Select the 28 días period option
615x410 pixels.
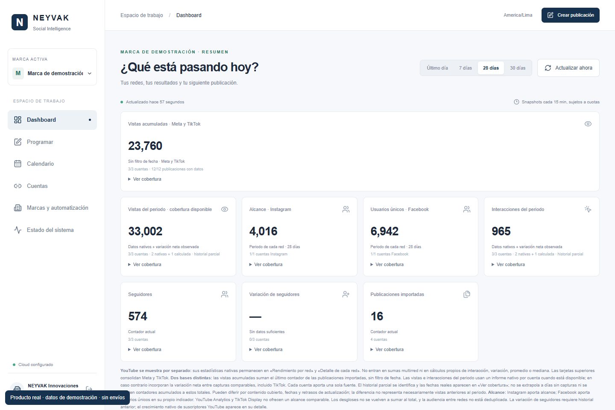491,68
